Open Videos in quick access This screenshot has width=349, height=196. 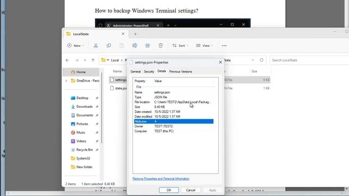pos(81,142)
